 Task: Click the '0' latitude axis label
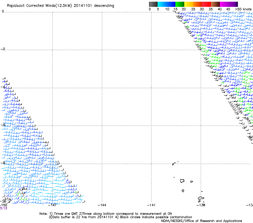click(3, 11)
